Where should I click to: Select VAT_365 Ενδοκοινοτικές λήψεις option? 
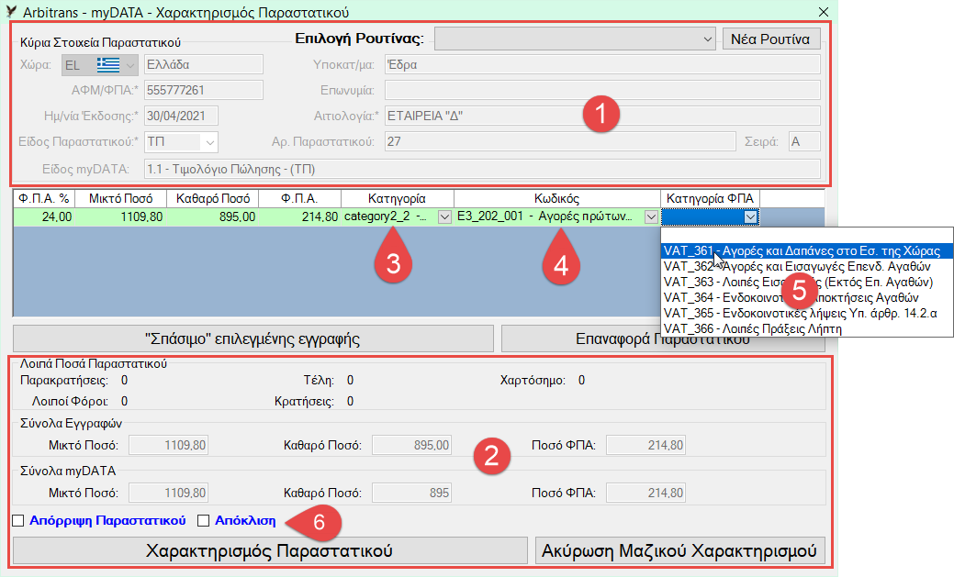point(800,313)
